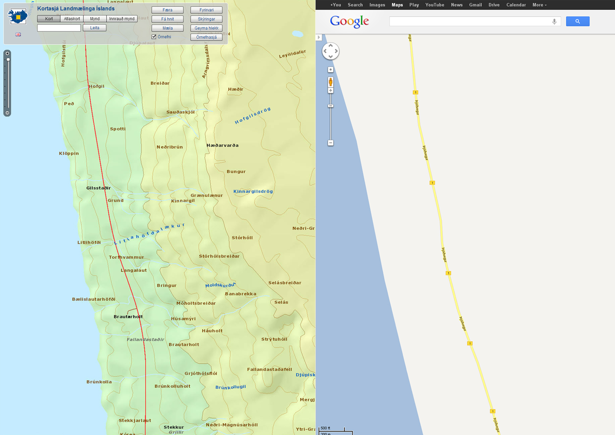Click the microphone voice search icon
This screenshot has width=615, height=435.
554,21
